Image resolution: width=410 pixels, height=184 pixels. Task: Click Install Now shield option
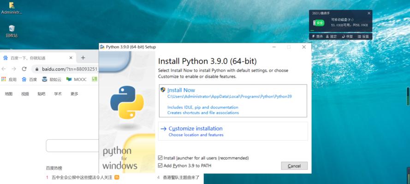(181, 90)
